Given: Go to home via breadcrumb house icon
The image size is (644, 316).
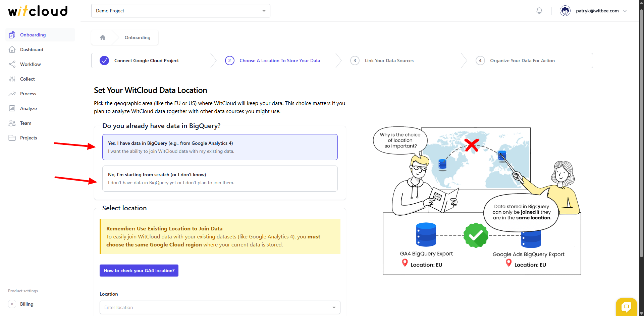Looking at the screenshot, I should click(103, 37).
